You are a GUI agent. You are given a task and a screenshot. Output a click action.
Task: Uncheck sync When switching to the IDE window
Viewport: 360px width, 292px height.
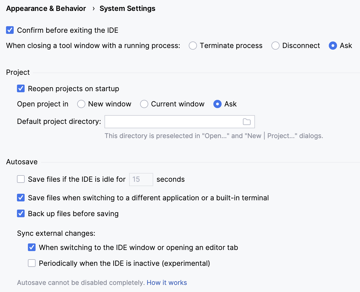click(32, 247)
